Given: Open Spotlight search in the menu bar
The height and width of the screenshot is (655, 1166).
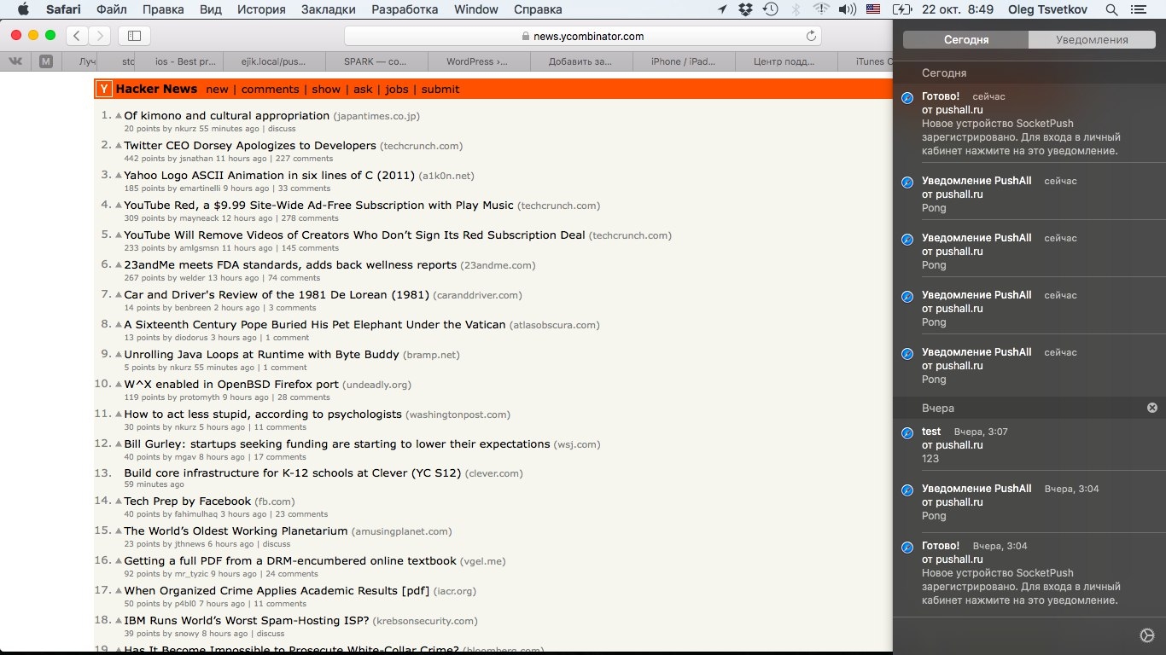Looking at the screenshot, I should tap(1111, 9).
